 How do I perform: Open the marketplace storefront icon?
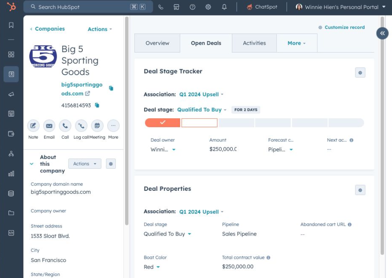[176, 7]
